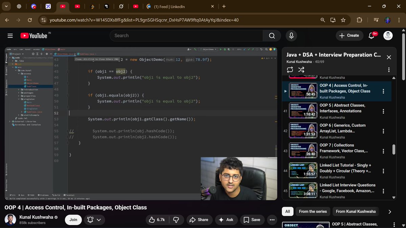Open more options for OOP 4 playlist item
Viewport: 406px width, 228px height.
383,91
